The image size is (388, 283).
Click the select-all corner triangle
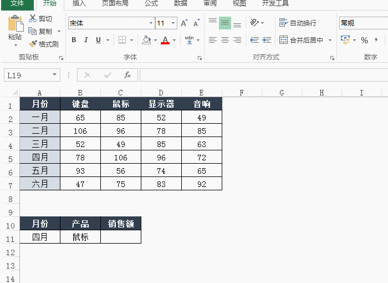[x=15, y=93]
